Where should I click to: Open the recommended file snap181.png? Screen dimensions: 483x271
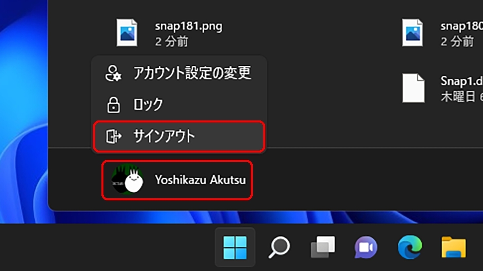pos(169,33)
